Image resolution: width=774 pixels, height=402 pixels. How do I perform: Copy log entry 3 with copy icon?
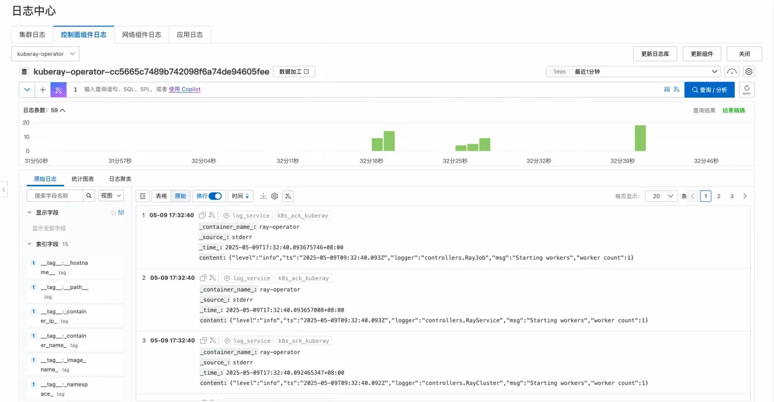tap(203, 341)
